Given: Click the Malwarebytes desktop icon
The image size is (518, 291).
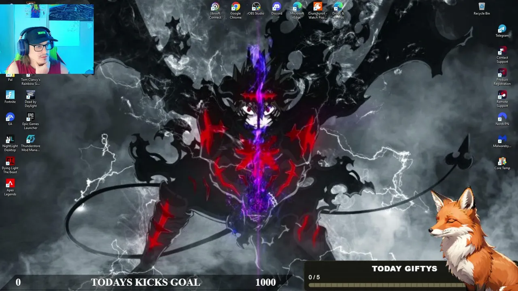Looking at the screenshot, I should click(x=502, y=142).
